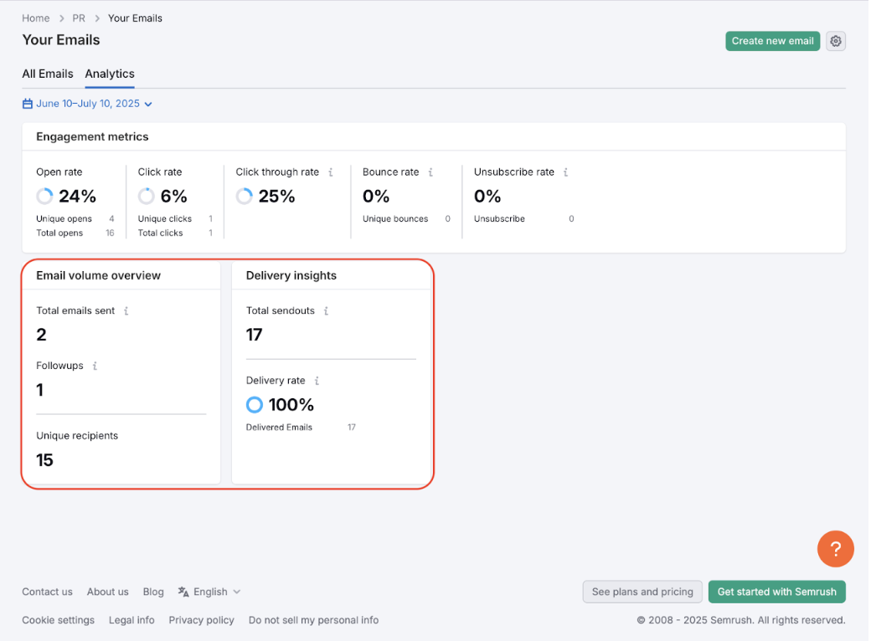Click See plans and pricing button
Viewport: 871px width, 641px height.
642,592
